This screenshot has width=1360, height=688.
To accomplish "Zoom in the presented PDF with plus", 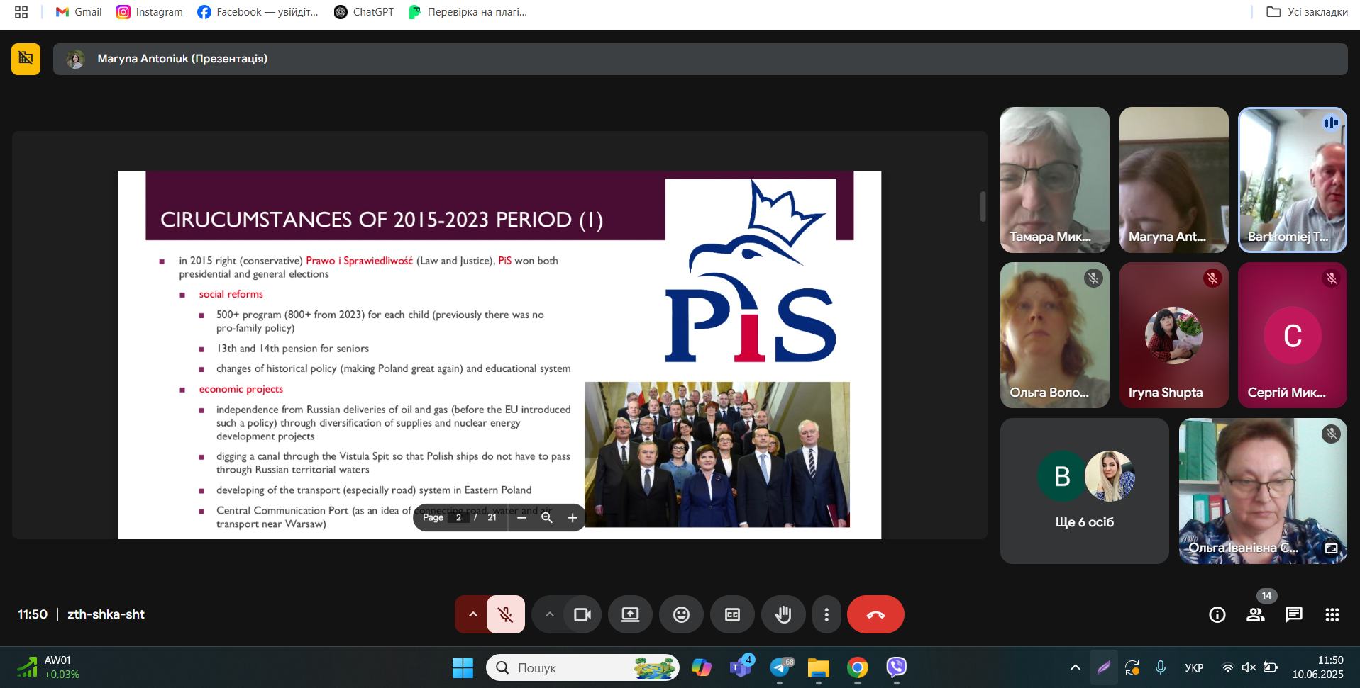I will pos(573,518).
